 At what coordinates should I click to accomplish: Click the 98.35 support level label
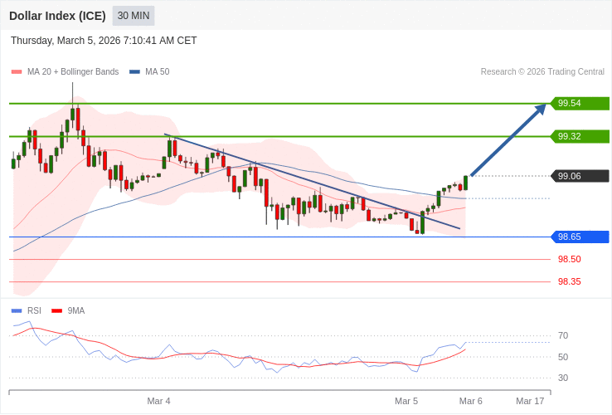click(569, 281)
